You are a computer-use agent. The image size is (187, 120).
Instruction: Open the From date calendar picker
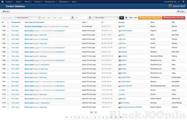(x=72, y=18)
